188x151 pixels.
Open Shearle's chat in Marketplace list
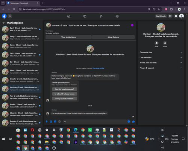point(21,80)
